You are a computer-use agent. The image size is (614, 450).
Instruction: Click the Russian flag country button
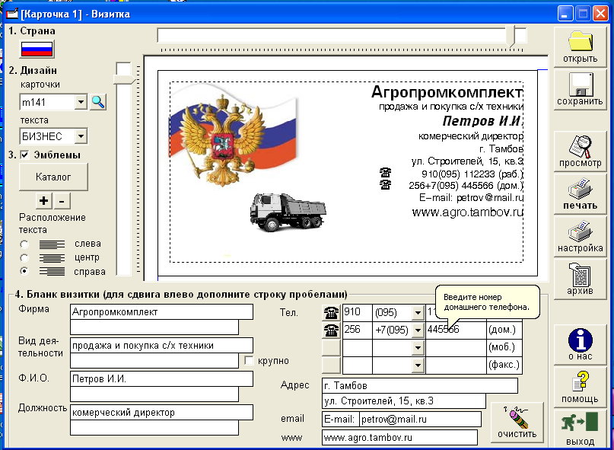point(37,49)
